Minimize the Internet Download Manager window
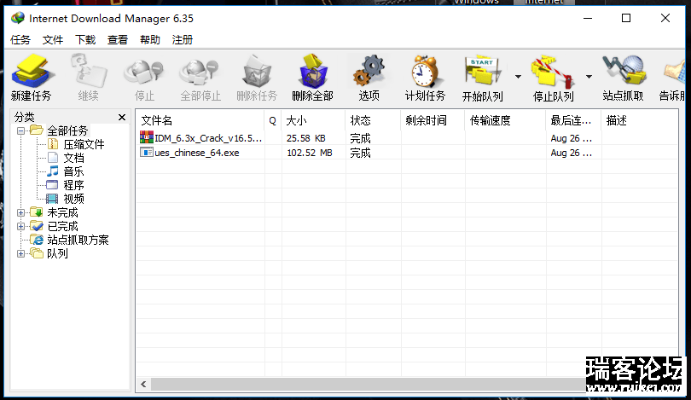Image resolution: width=691 pixels, height=400 pixels. [588, 18]
